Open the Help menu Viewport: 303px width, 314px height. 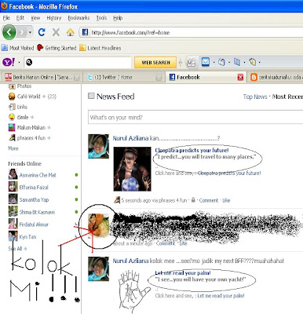pyautogui.click(x=118, y=18)
